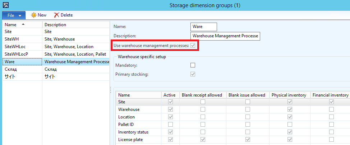Viewport: 350px width, 145px height.
Task: Select the Склад storage dimension group
Action: point(11,69)
